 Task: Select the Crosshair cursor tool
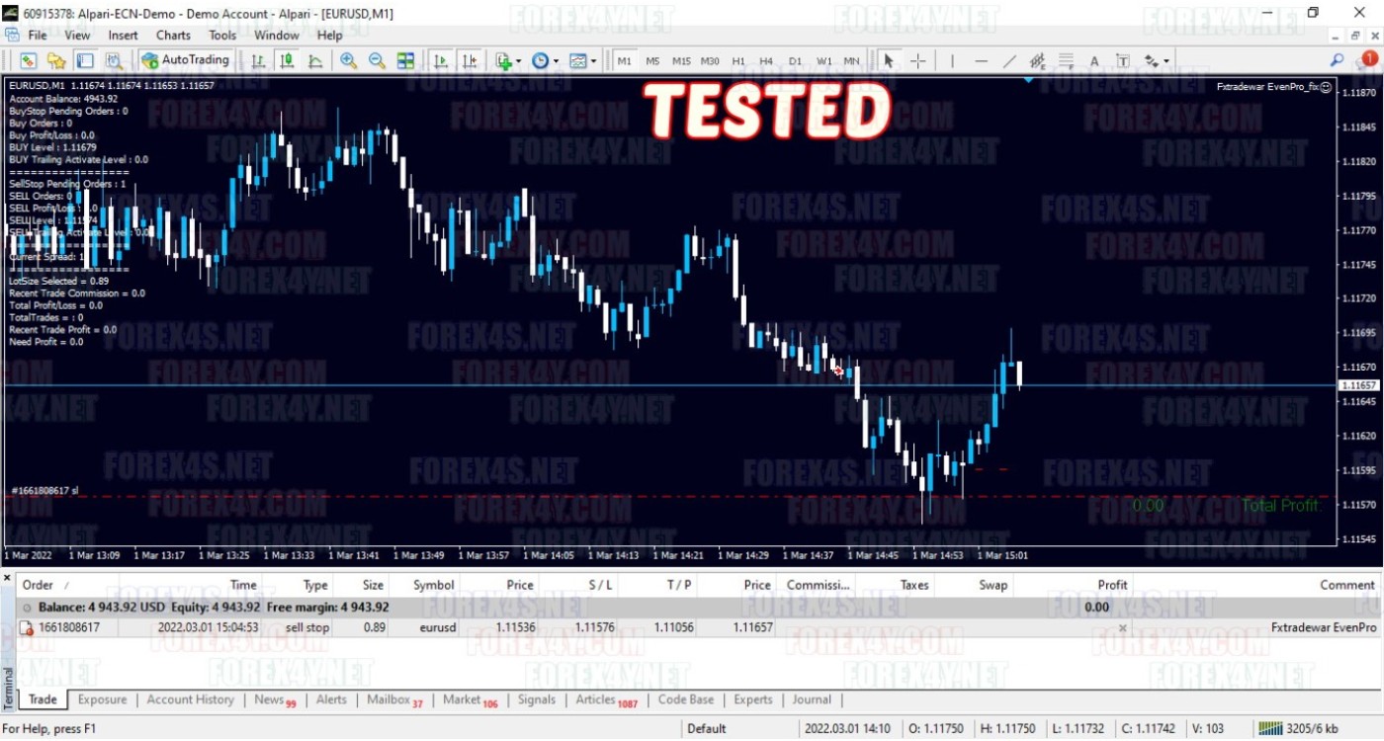(917, 61)
